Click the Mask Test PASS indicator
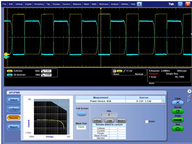 click(81, 127)
